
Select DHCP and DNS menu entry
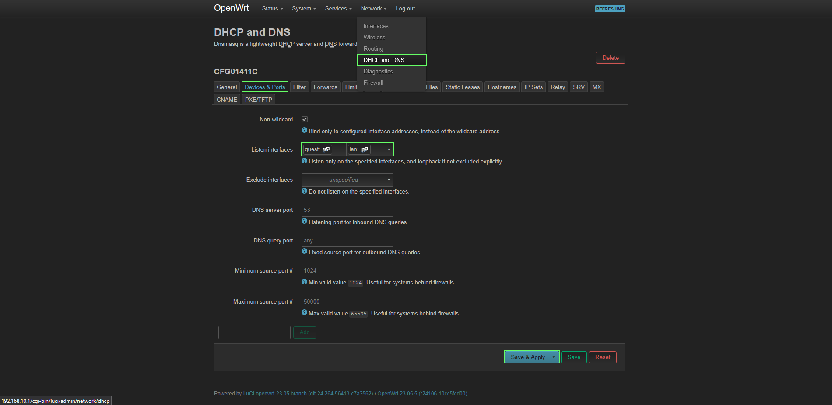click(x=391, y=60)
